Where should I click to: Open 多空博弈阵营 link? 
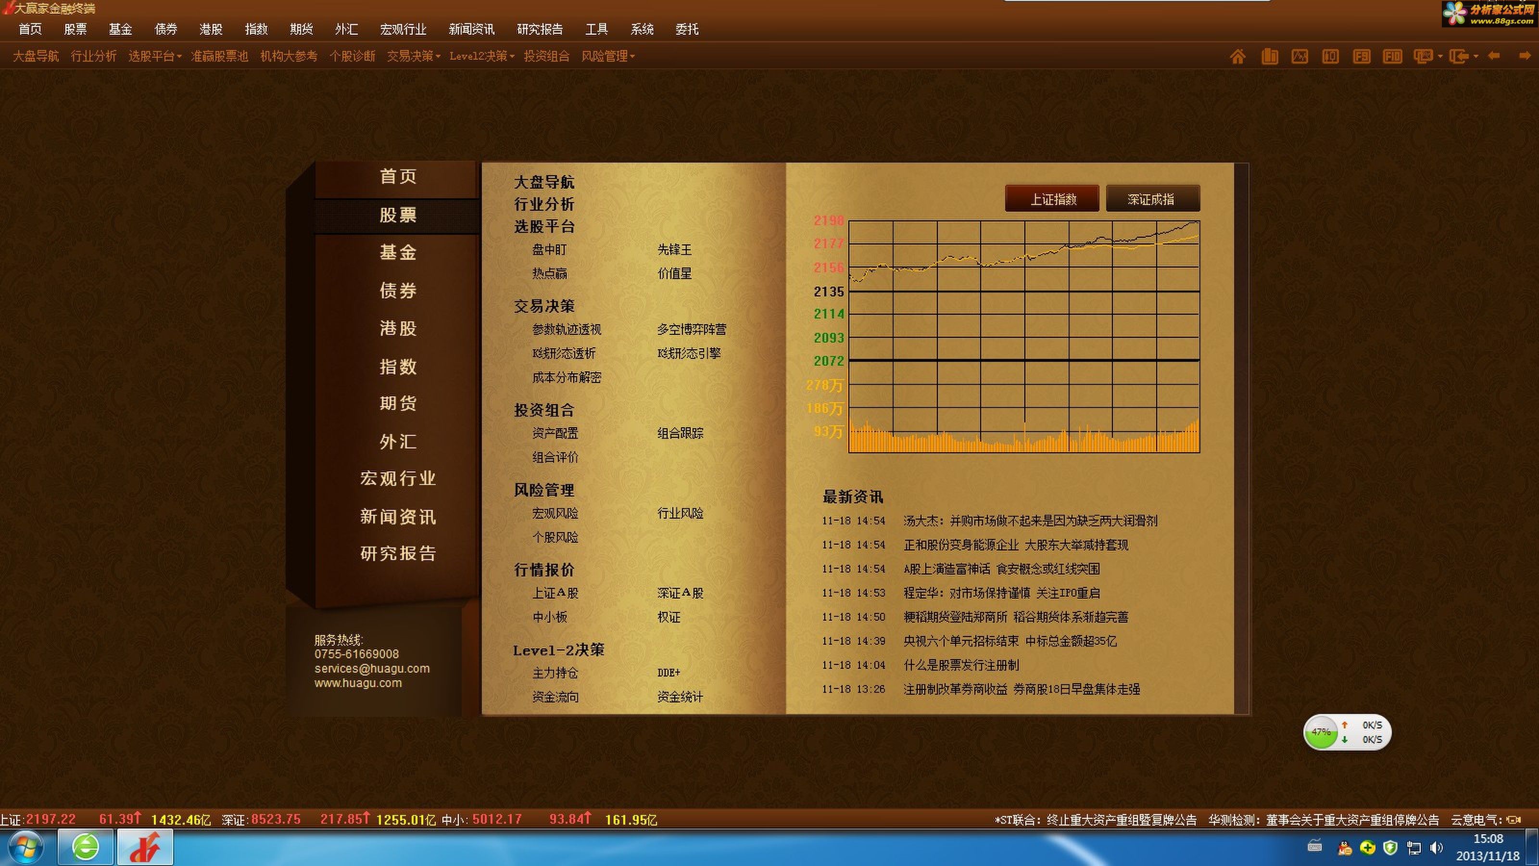[692, 329]
